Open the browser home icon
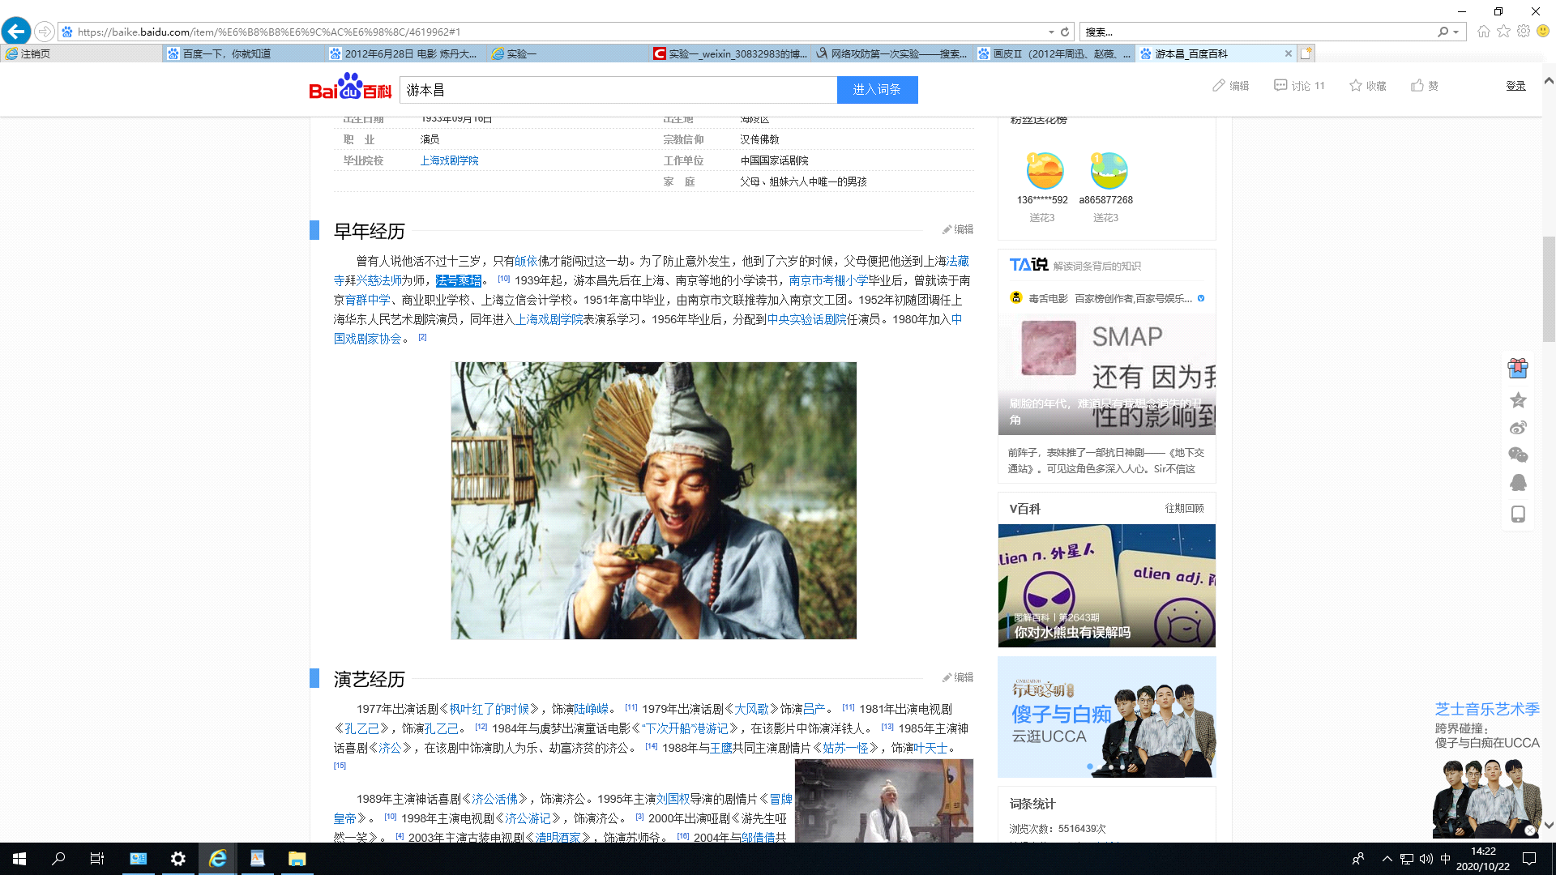Viewport: 1556px width, 875px height. [x=1483, y=32]
